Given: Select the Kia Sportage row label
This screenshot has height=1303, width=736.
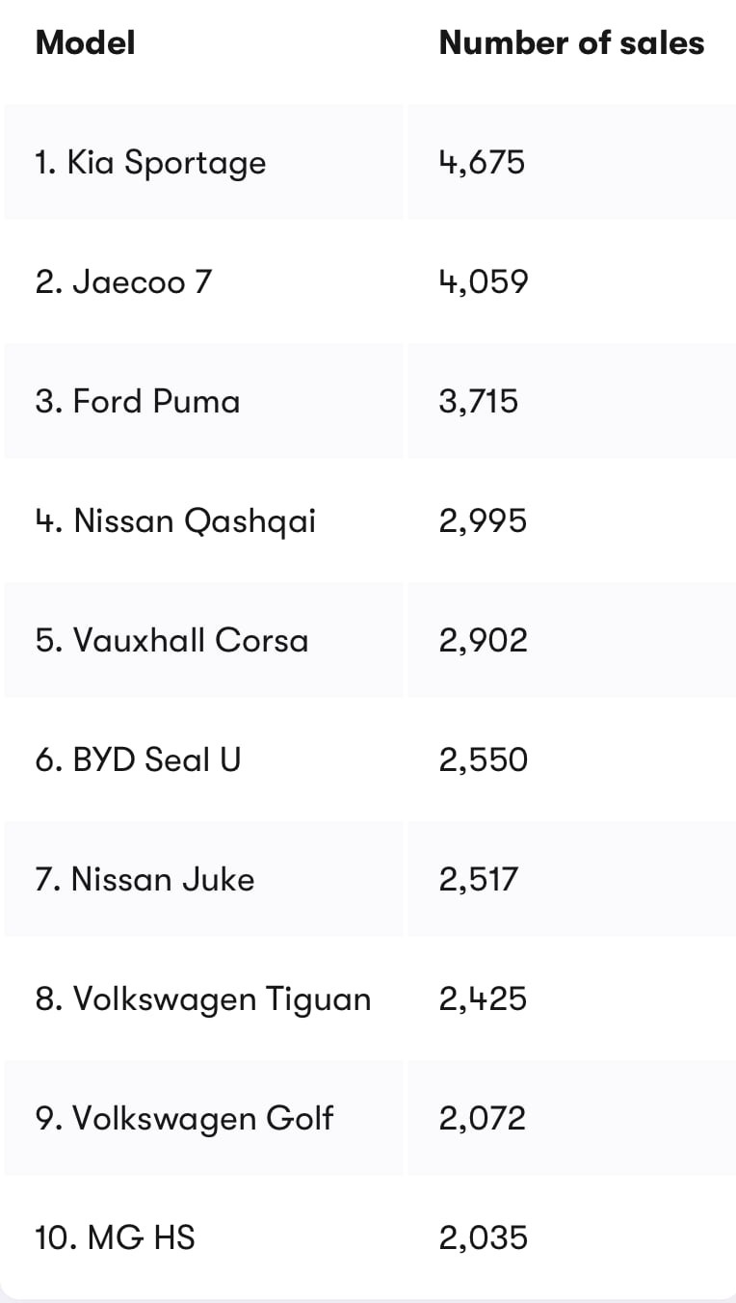Looking at the screenshot, I should tap(150, 163).
